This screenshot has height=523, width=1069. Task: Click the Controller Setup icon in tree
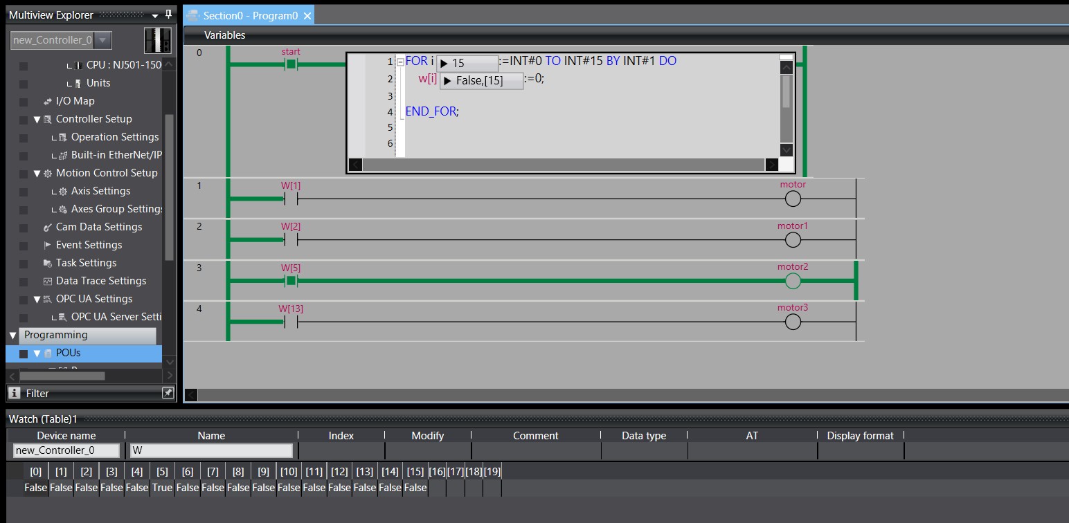48,119
